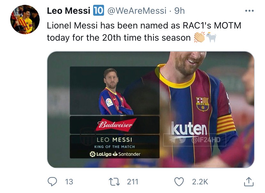Open the @WeAreMessi handle link
The height and width of the screenshot is (193, 265).
137,11
